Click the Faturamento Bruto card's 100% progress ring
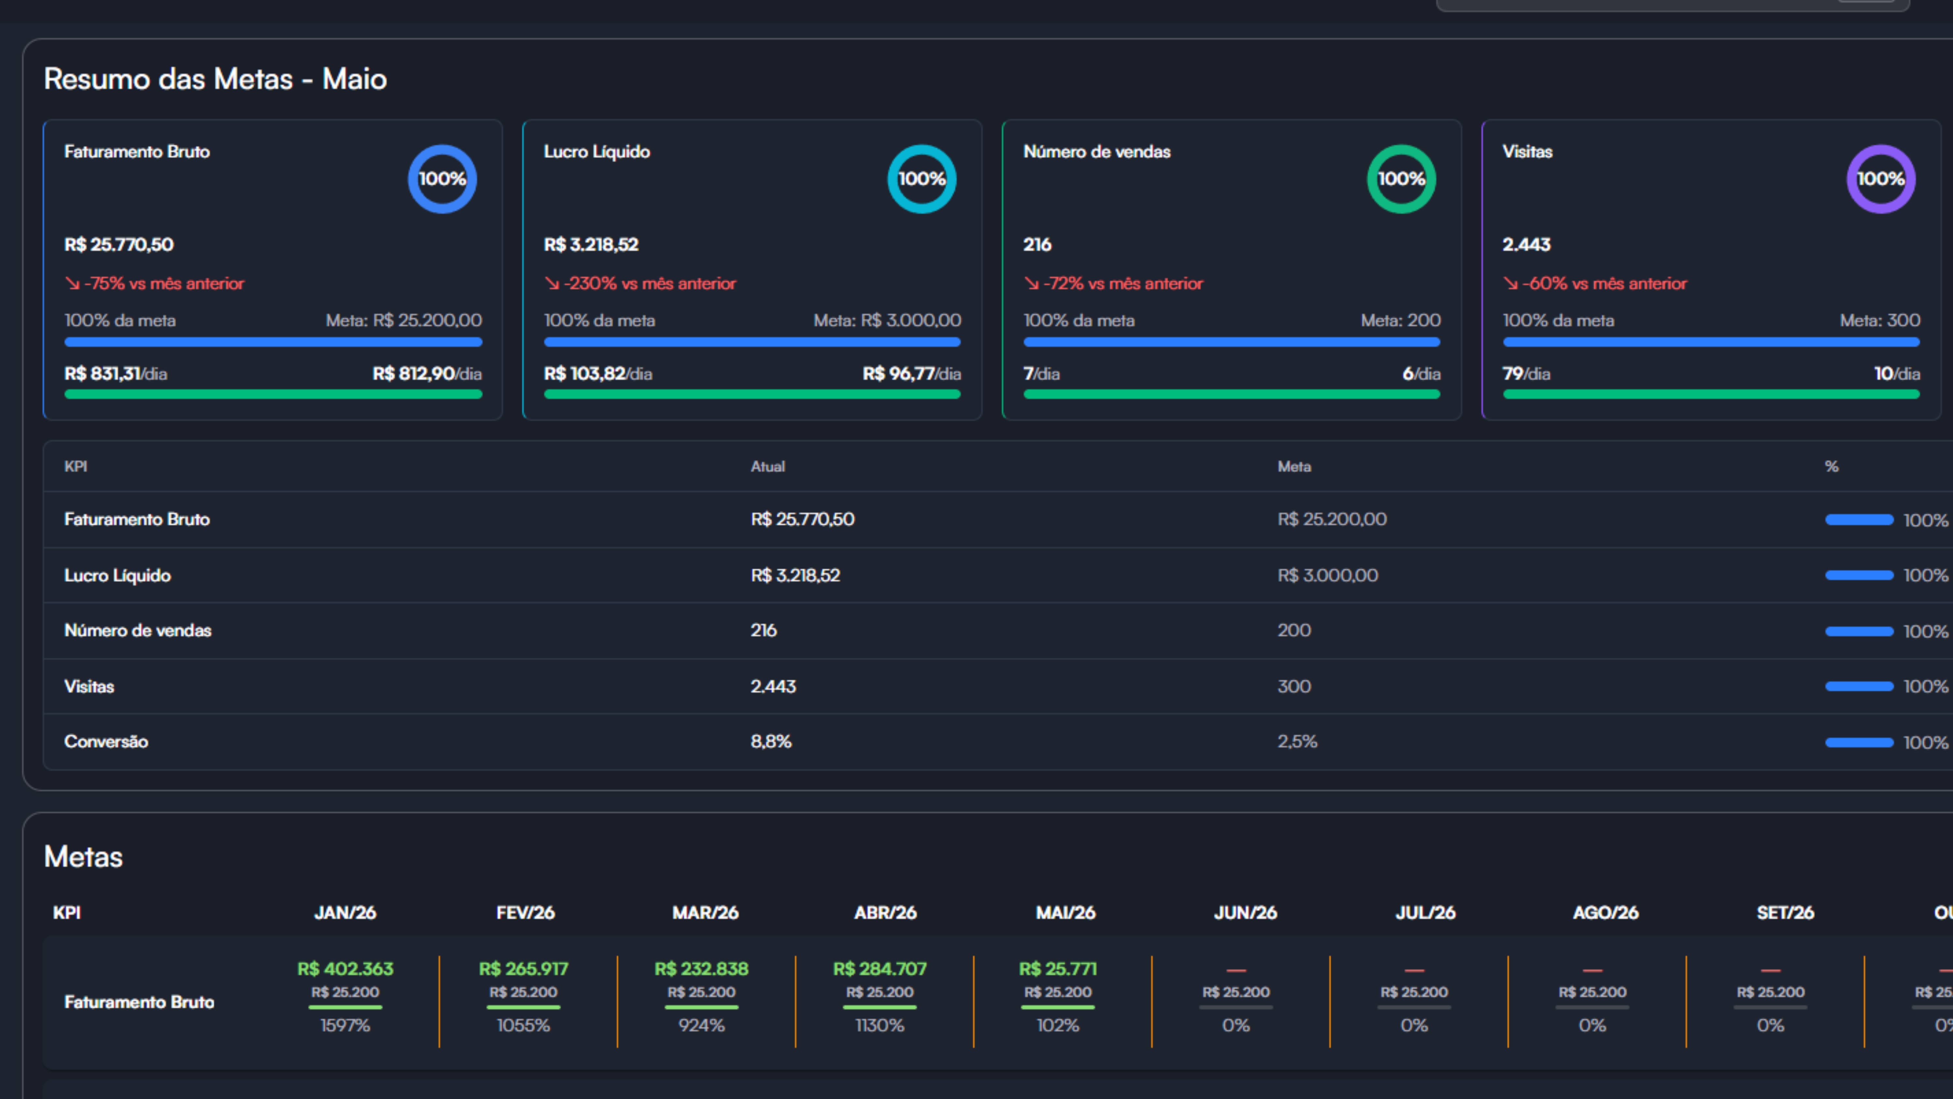This screenshot has width=1953, height=1099. point(442,179)
